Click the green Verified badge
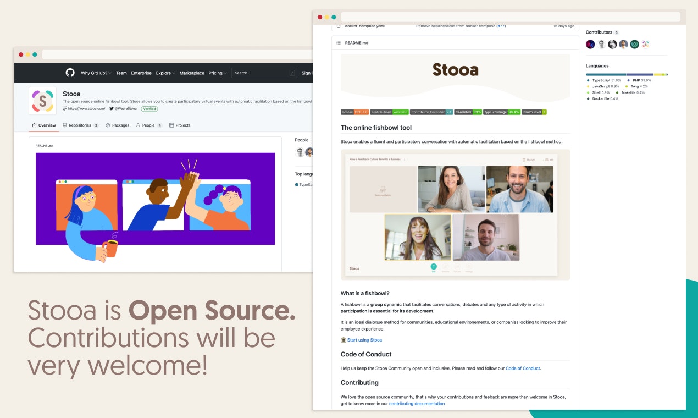Image resolution: width=698 pixels, height=418 pixels. click(x=149, y=109)
